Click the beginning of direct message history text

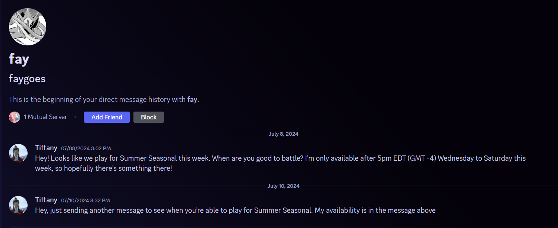point(104,100)
